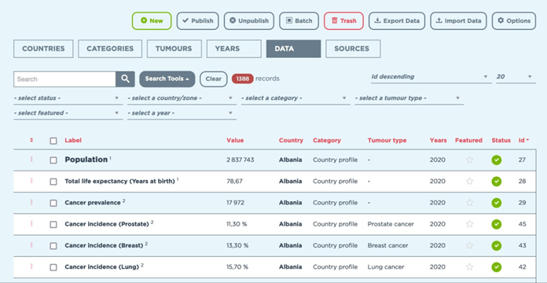Screen dimensions: 547x283
Task: Click green status check of Population row
Action: [497, 160]
